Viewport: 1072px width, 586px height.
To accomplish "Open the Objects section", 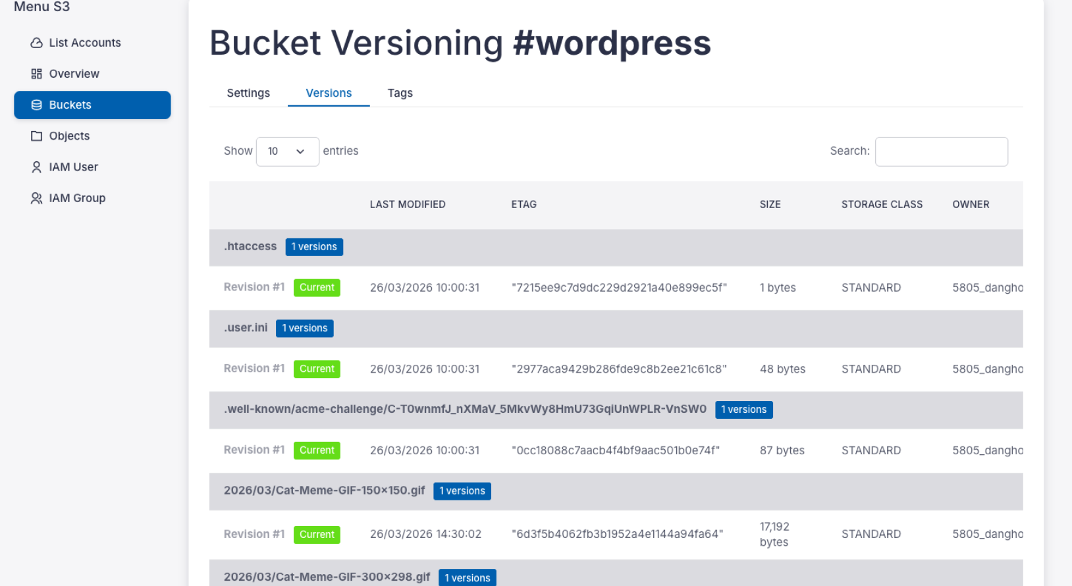I will [92, 136].
